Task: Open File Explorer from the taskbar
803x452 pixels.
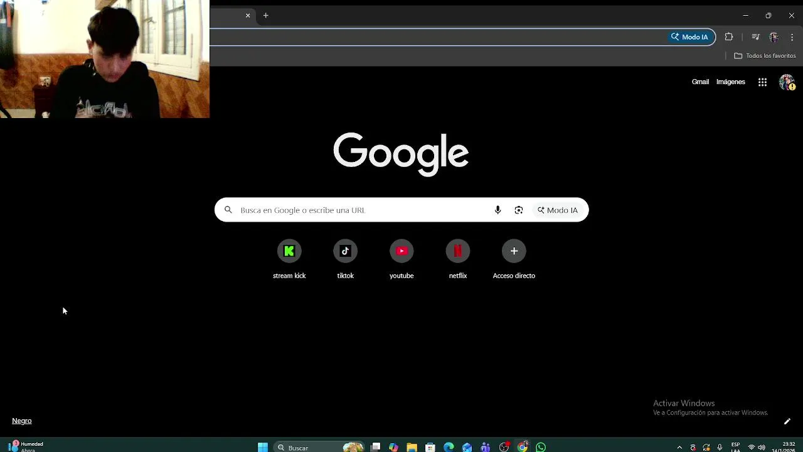Action: pyautogui.click(x=412, y=448)
